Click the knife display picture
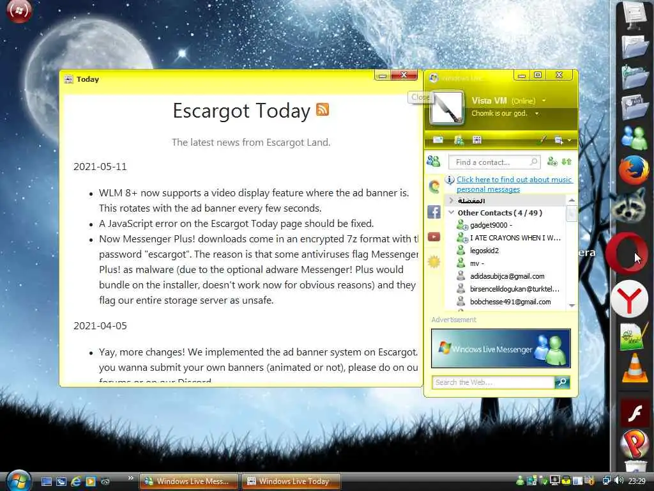The width and height of the screenshot is (654, 491). (446, 107)
